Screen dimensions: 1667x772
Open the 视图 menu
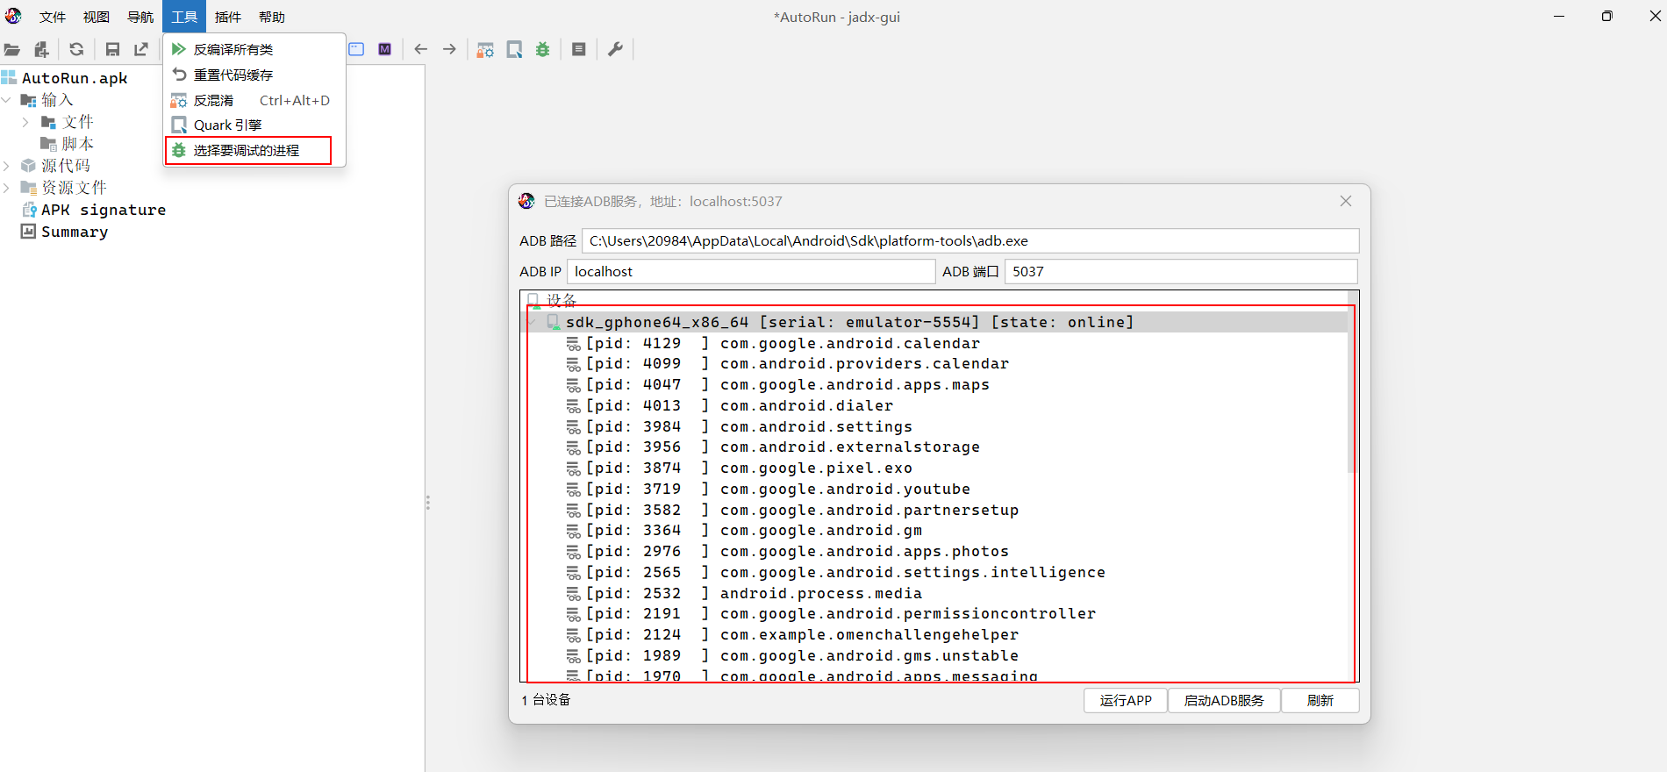click(x=97, y=17)
